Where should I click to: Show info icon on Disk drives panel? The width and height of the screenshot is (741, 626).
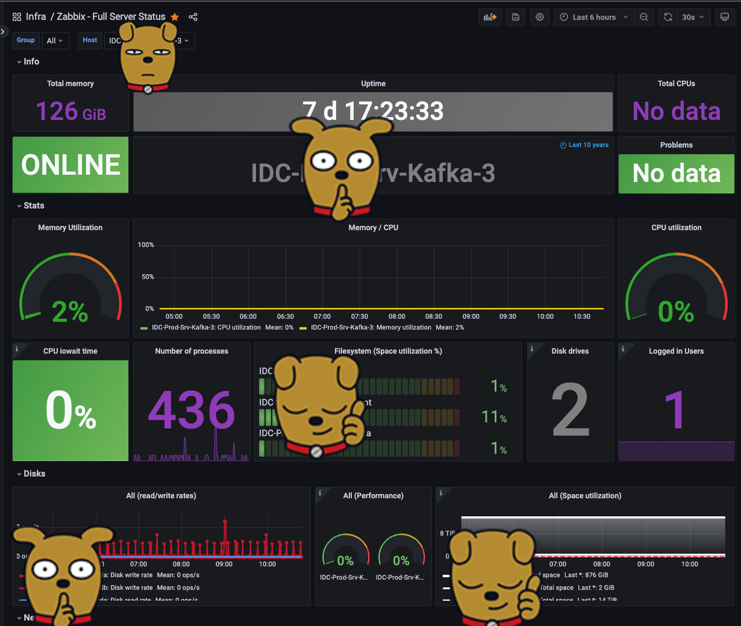click(532, 349)
